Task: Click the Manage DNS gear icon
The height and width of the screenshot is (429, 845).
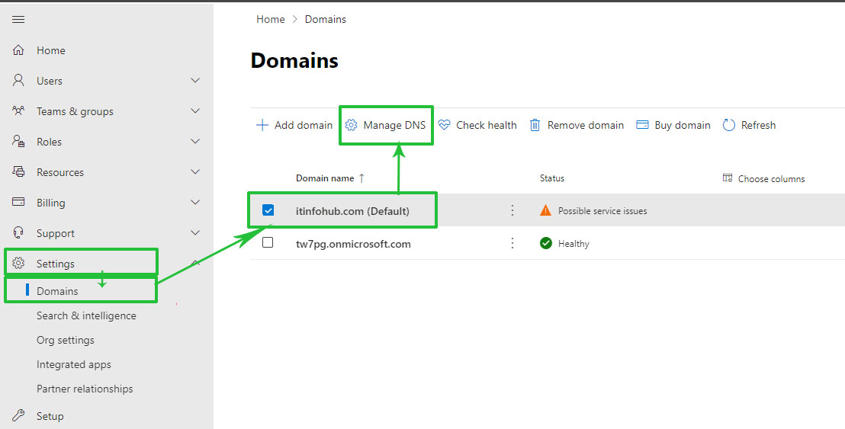Action: click(351, 126)
